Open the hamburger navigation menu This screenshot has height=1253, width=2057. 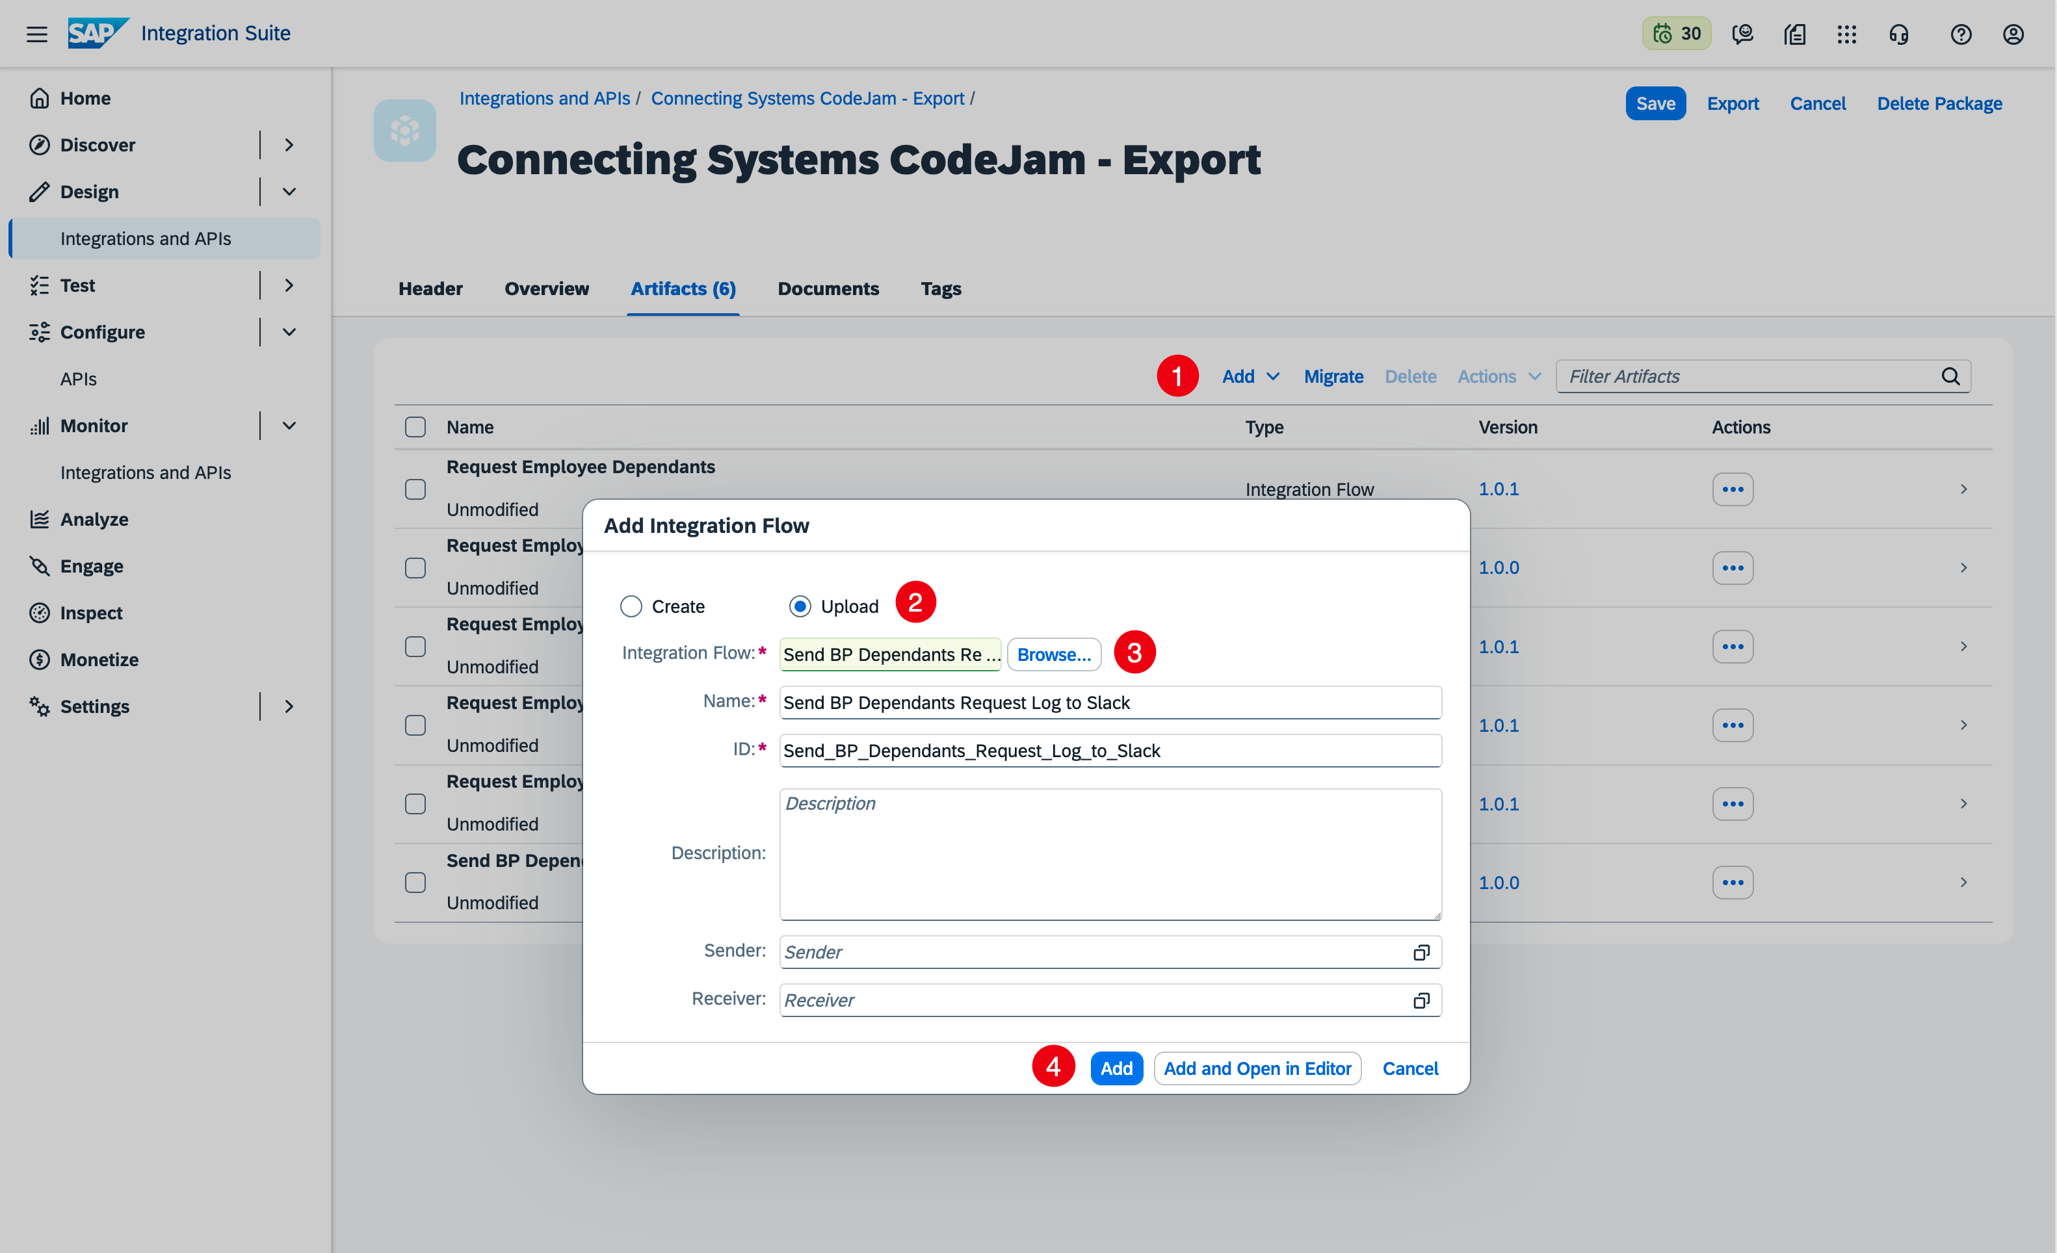coord(36,33)
